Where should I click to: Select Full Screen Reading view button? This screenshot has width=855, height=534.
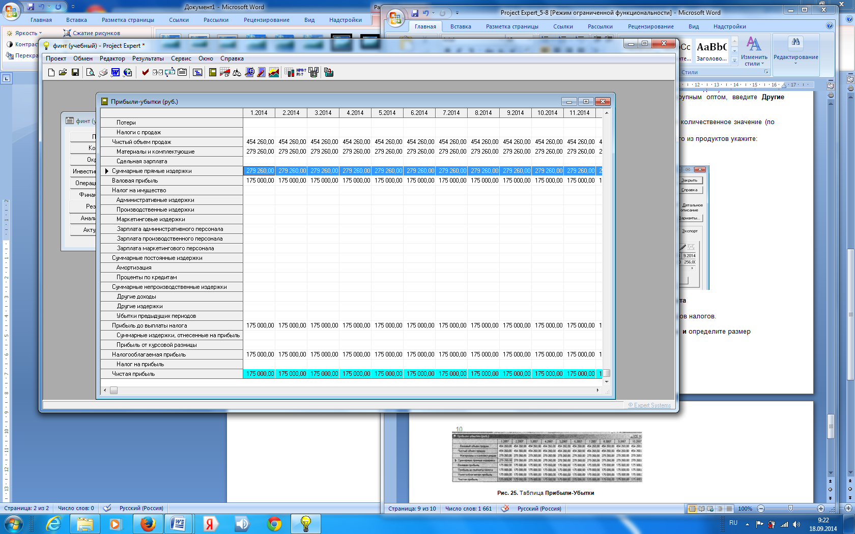[x=701, y=509]
